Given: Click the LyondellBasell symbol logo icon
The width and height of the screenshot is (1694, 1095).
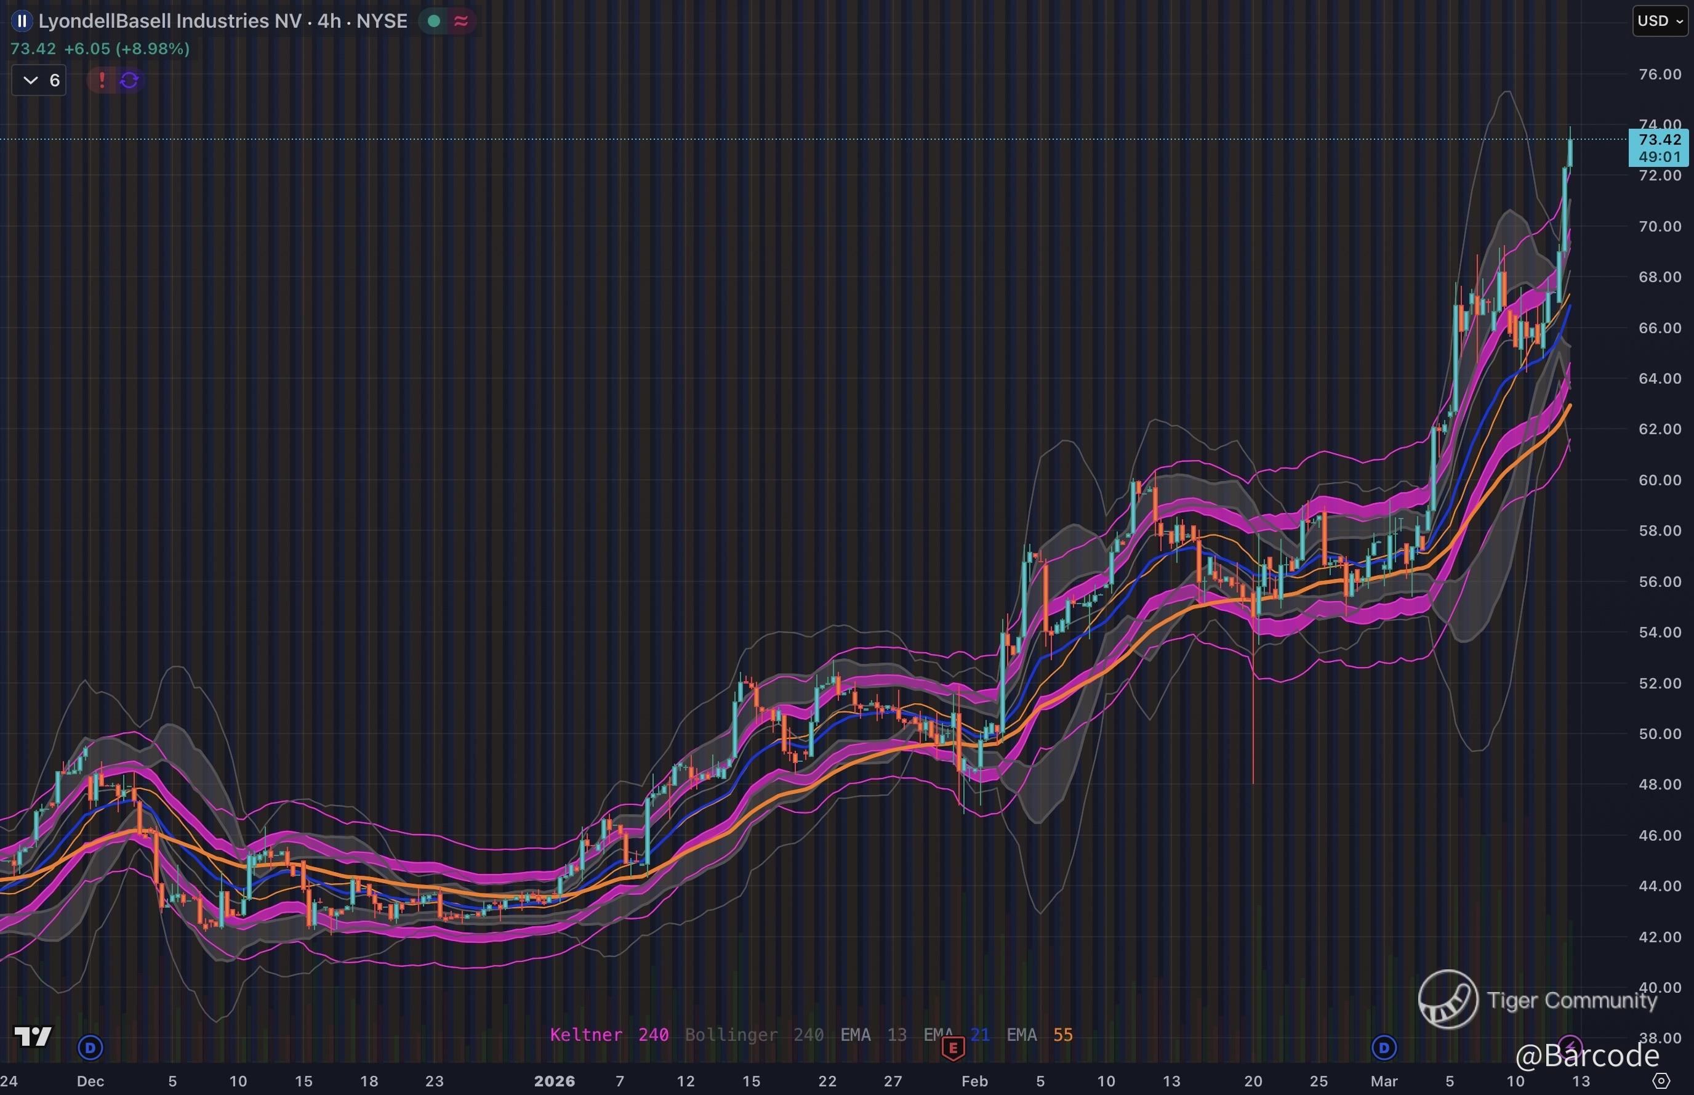Looking at the screenshot, I should pyautogui.click(x=22, y=22).
